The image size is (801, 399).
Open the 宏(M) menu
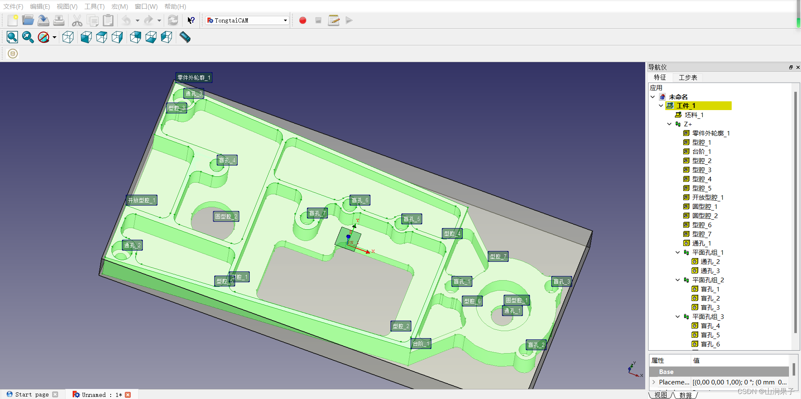click(x=120, y=6)
